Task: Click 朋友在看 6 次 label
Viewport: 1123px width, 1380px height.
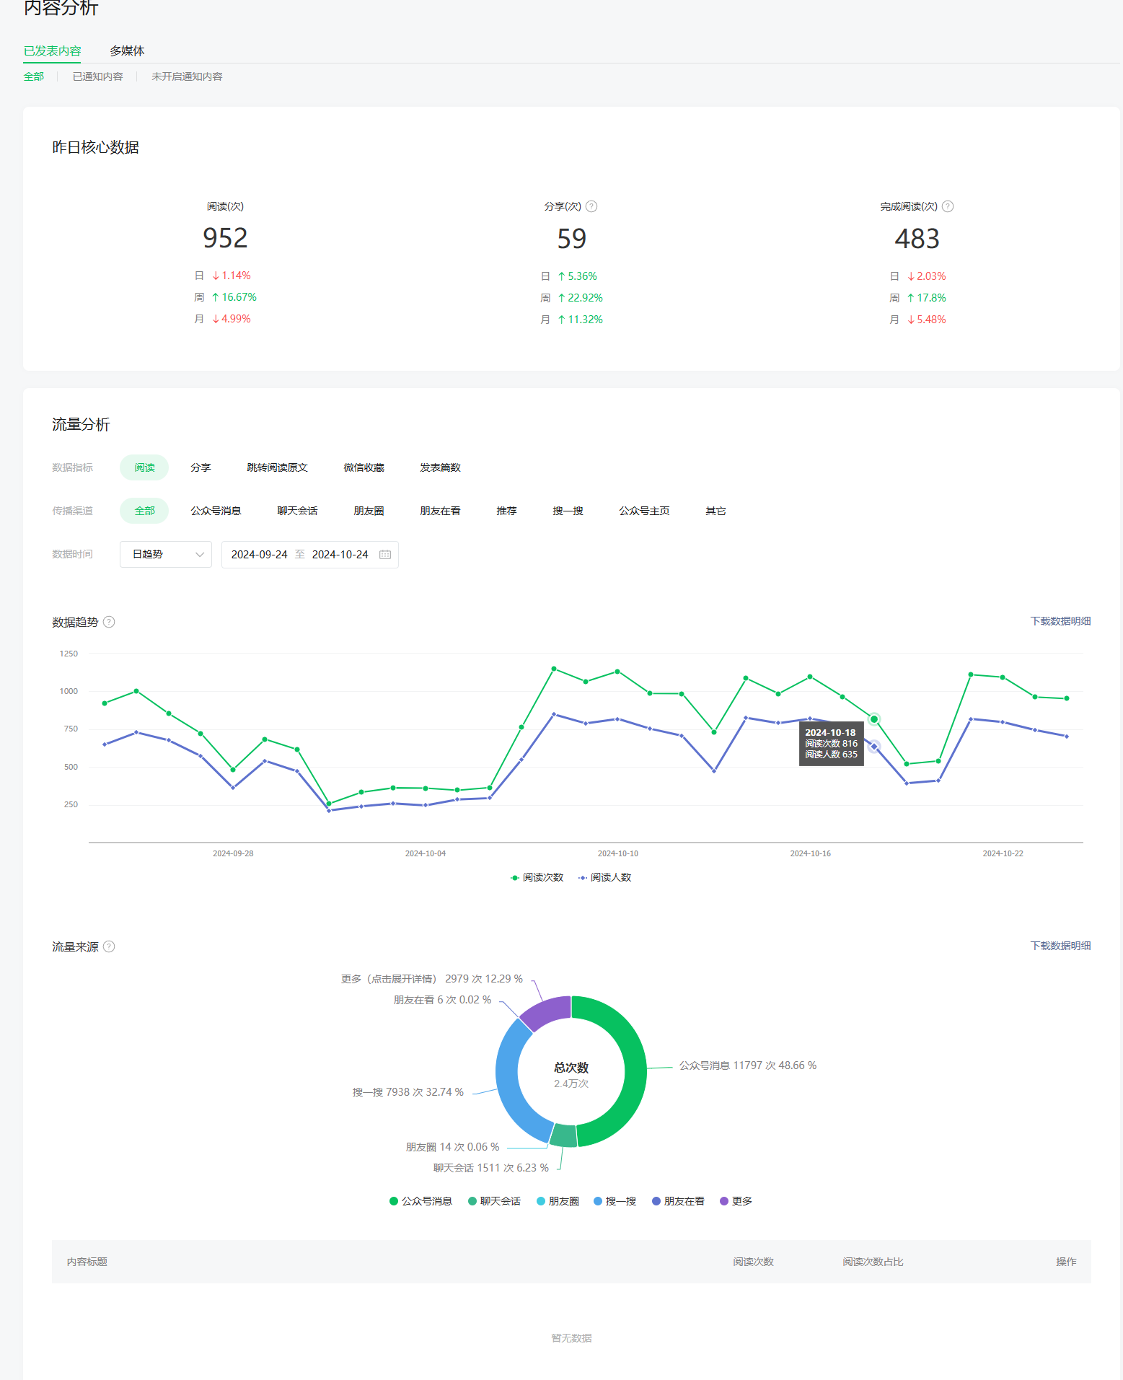Action: click(442, 1000)
